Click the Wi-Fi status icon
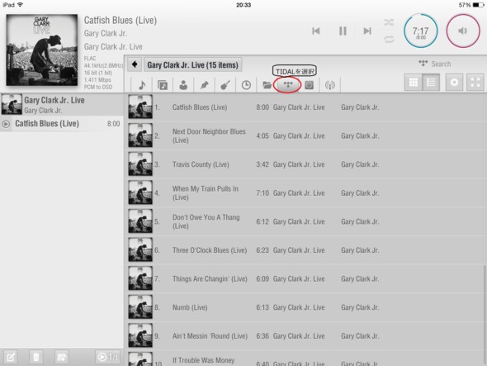 click(x=20, y=5)
